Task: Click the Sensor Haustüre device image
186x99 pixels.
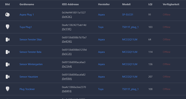Action: pos(8,77)
